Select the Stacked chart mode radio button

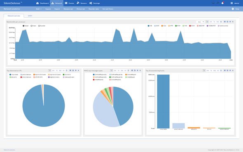[x=23, y=26]
